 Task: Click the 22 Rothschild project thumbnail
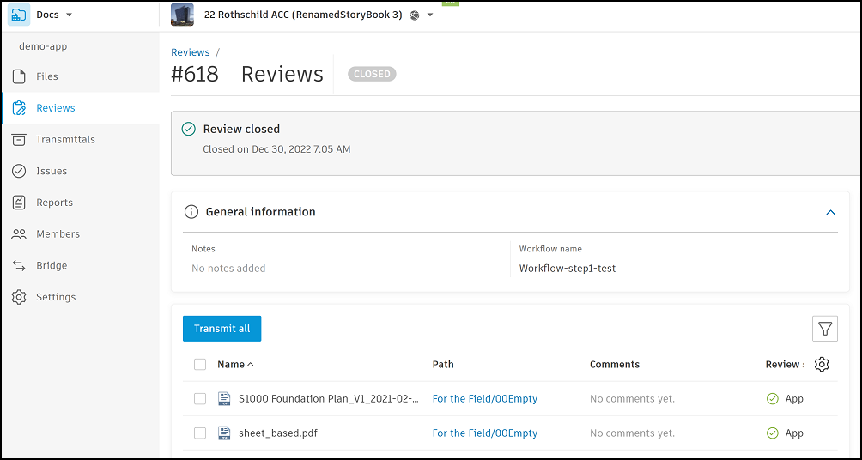(x=182, y=15)
